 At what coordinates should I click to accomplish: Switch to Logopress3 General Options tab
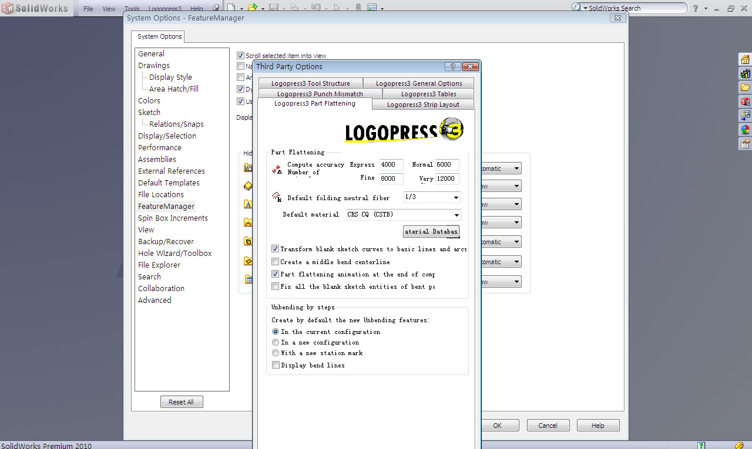coord(419,83)
